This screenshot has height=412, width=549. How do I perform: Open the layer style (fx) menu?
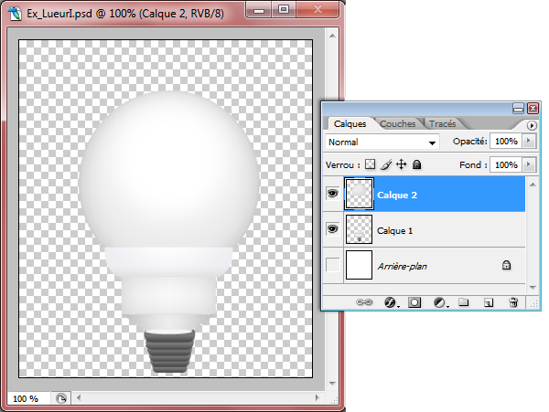389,301
